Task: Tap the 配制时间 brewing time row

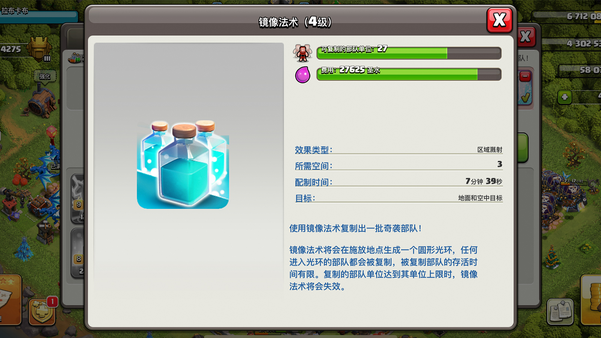Action: (x=399, y=182)
